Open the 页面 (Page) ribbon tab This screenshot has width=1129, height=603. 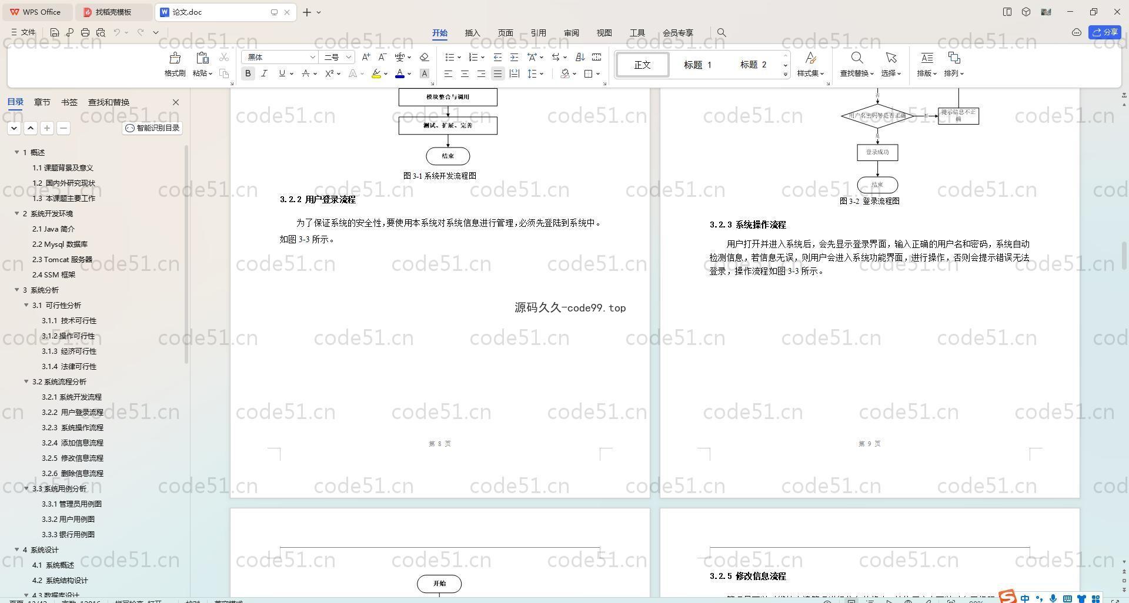point(505,33)
